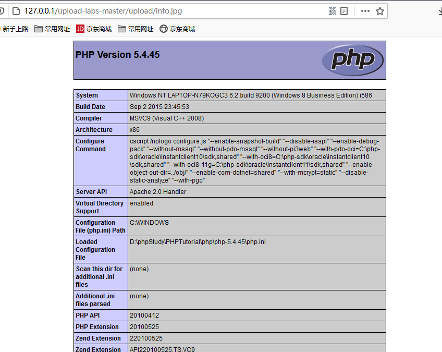Toggle reader view icon in address bar
442x352 pixels.
[344, 11]
